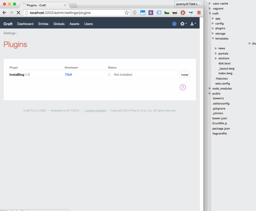Open the 70kft developer link
Viewport: 256px width, 211px height.
coord(68,75)
